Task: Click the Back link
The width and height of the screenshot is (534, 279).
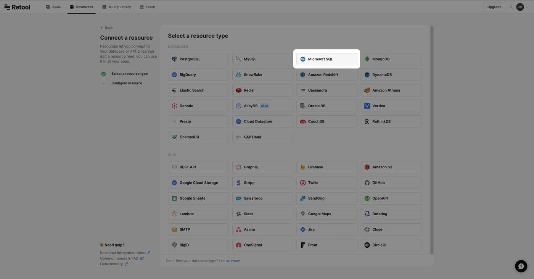Action: coord(106,27)
